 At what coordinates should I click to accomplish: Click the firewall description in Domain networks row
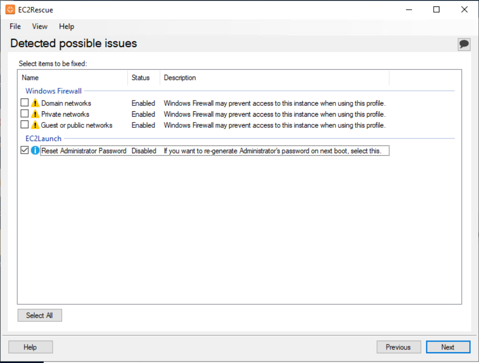point(275,103)
